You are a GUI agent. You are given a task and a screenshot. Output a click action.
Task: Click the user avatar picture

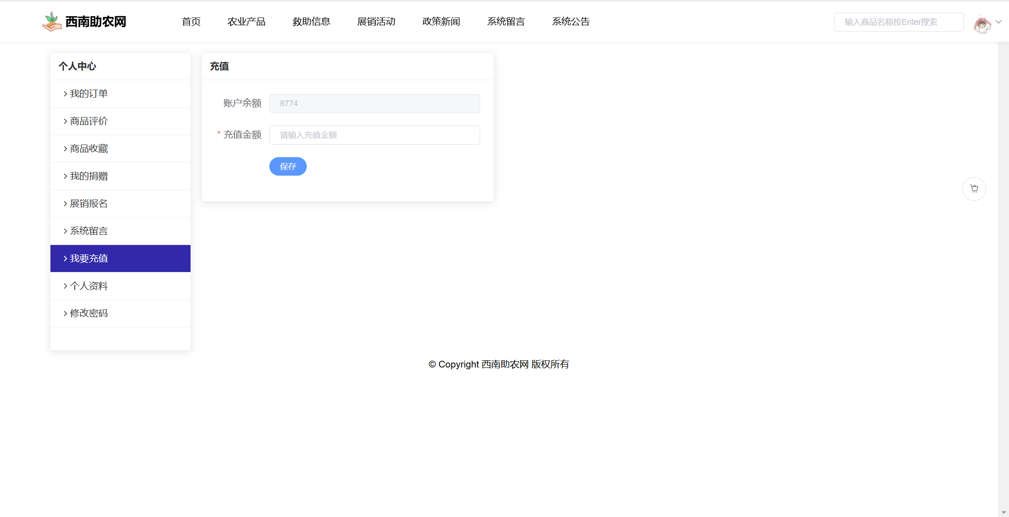tap(982, 23)
